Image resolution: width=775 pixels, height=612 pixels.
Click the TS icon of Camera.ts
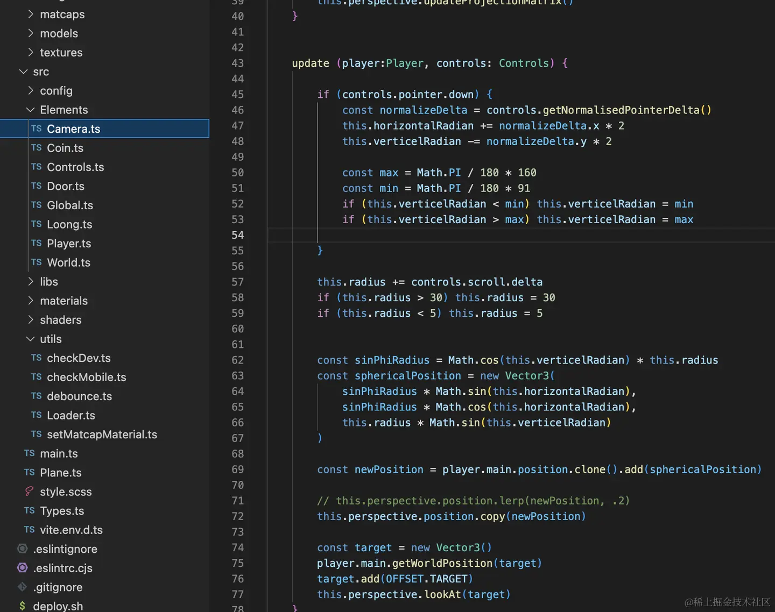[x=36, y=129]
